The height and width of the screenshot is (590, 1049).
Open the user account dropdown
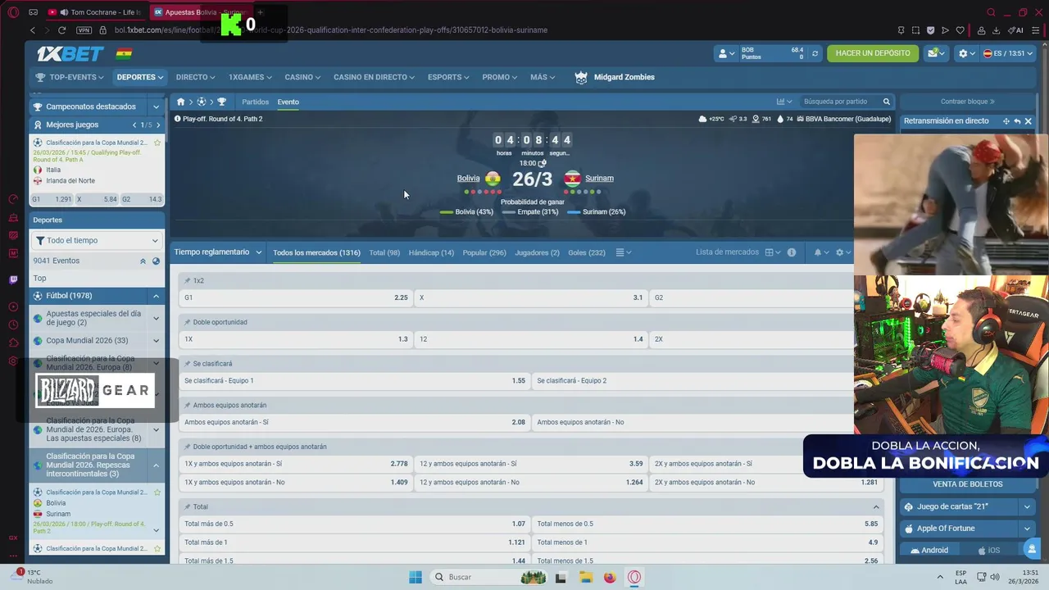tap(727, 53)
